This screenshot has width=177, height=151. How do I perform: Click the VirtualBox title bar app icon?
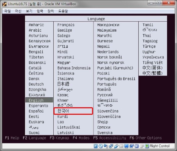click(x=4, y=4)
